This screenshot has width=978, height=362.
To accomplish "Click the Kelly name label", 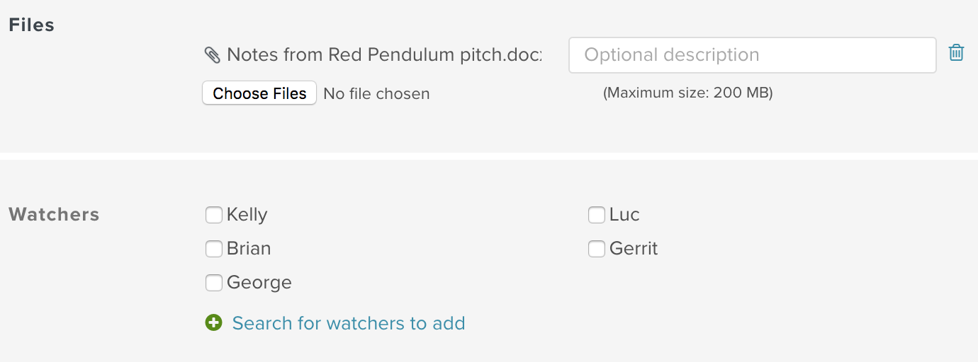I will 247,215.
